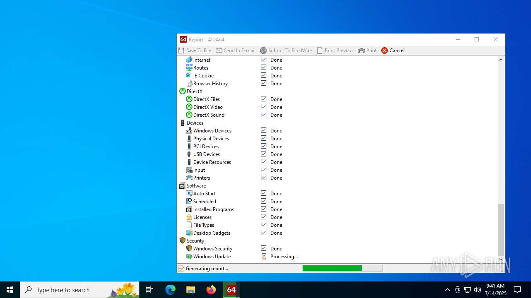Click the Installed Programs icon
The image size is (531, 298).
[189, 209]
